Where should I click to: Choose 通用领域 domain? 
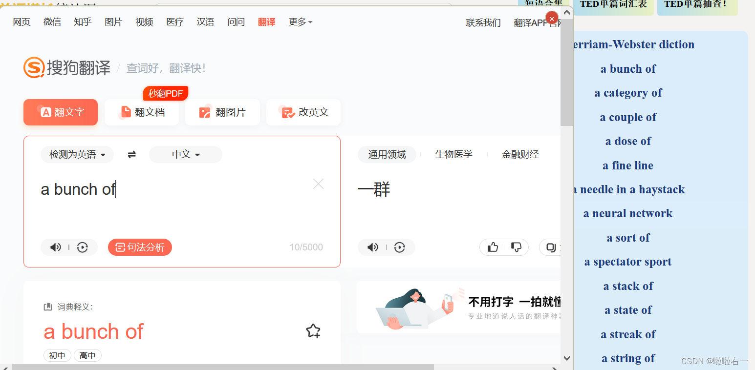387,155
